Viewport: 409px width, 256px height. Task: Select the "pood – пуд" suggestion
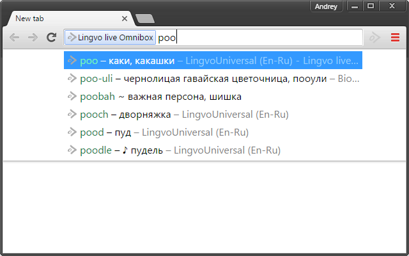point(213,132)
